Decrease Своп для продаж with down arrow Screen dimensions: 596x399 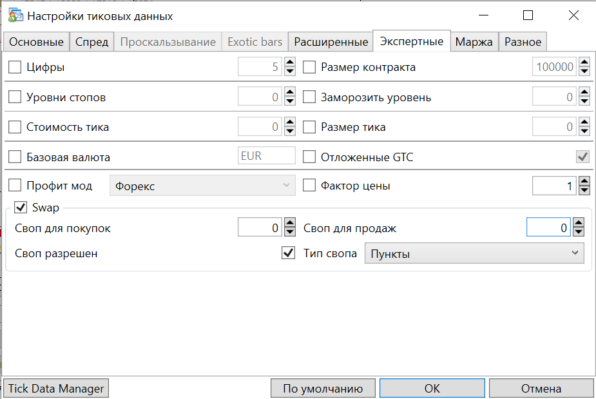(x=579, y=231)
